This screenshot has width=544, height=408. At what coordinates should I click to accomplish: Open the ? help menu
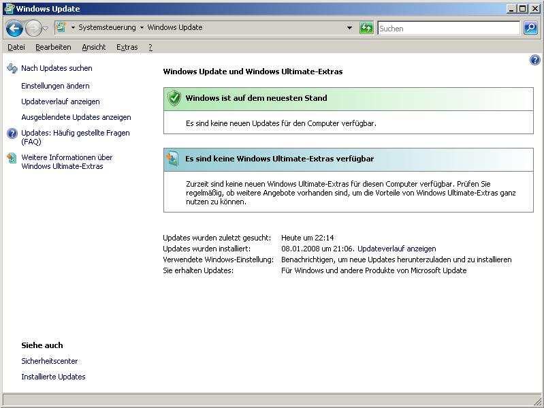pyautogui.click(x=150, y=47)
